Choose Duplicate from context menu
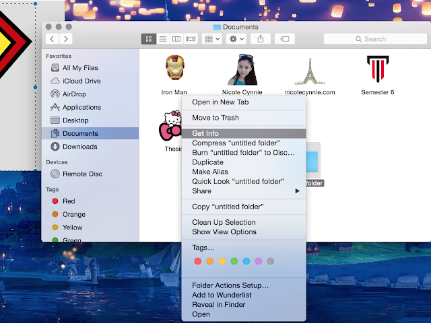Screen dimensions: 431x323 [x=244, y=162]
